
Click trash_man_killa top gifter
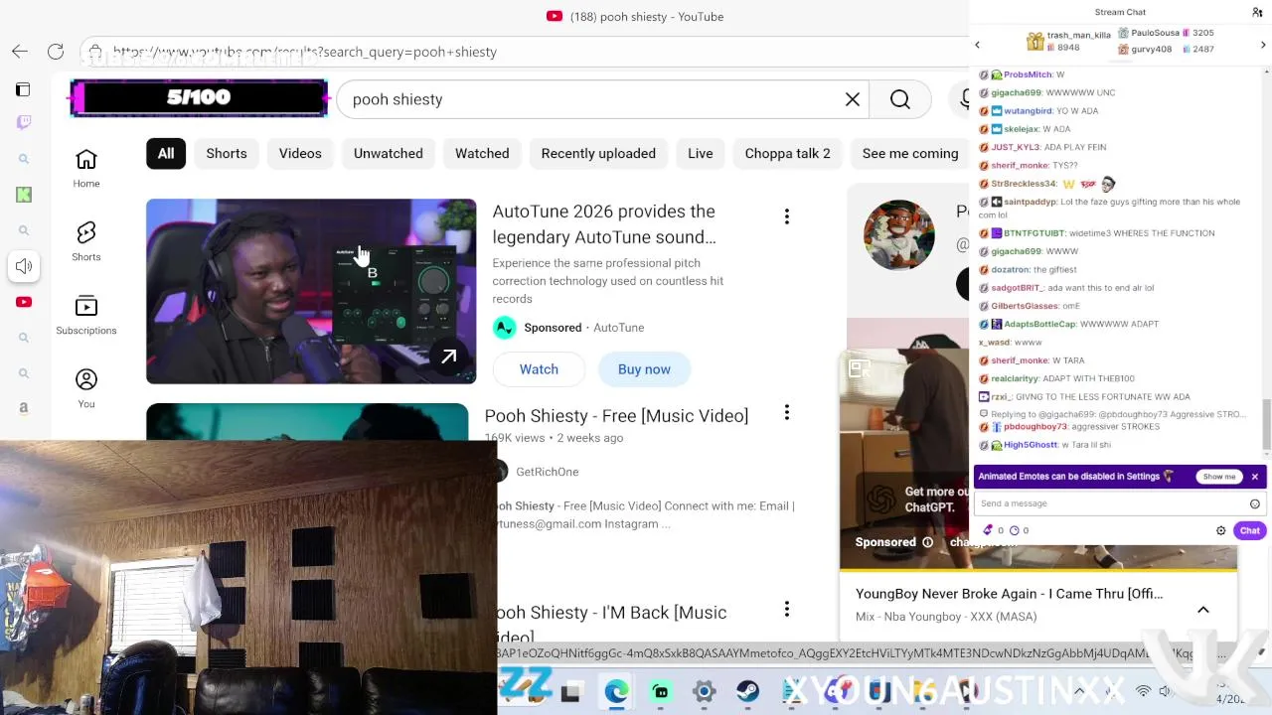coord(1078,35)
